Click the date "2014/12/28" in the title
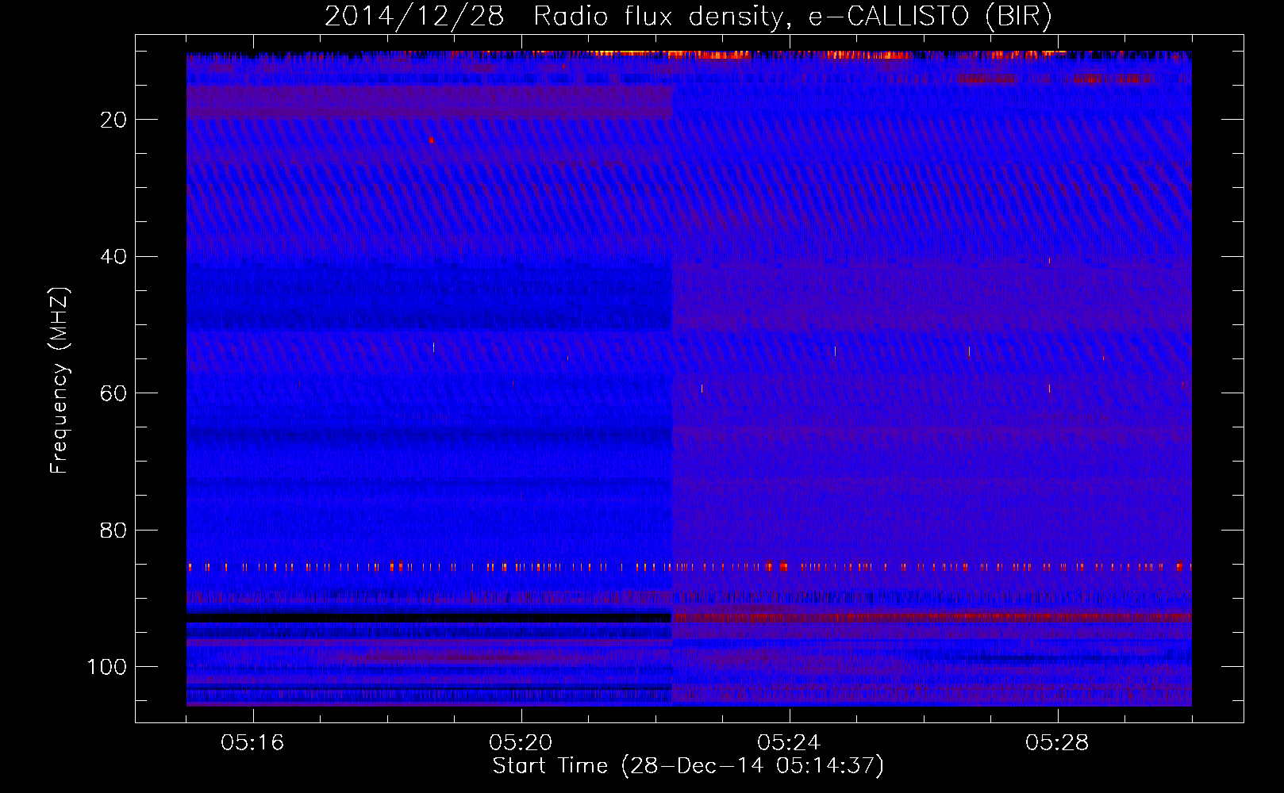The height and width of the screenshot is (793, 1284). 414,16
